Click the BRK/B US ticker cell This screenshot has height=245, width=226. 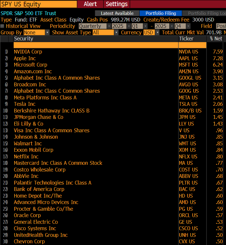pyautogui.click(x=190, y=111)
